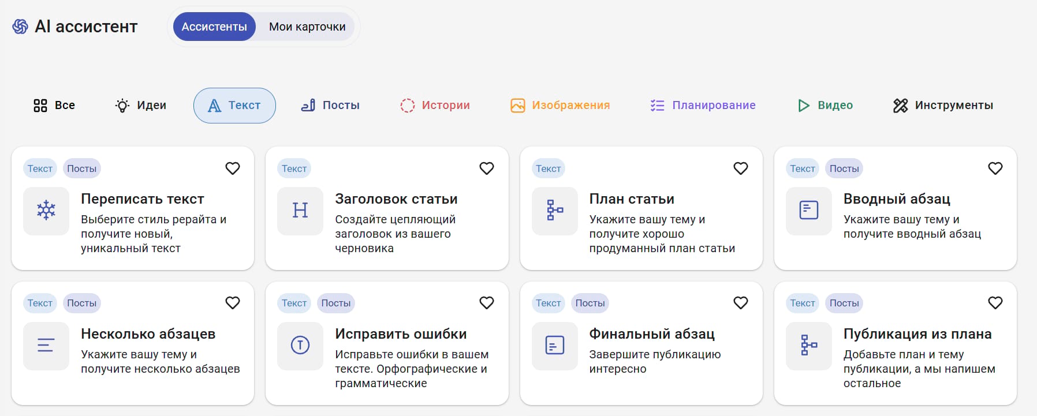Click the Текст tag on Заголовок статьи card

point(294,168)
